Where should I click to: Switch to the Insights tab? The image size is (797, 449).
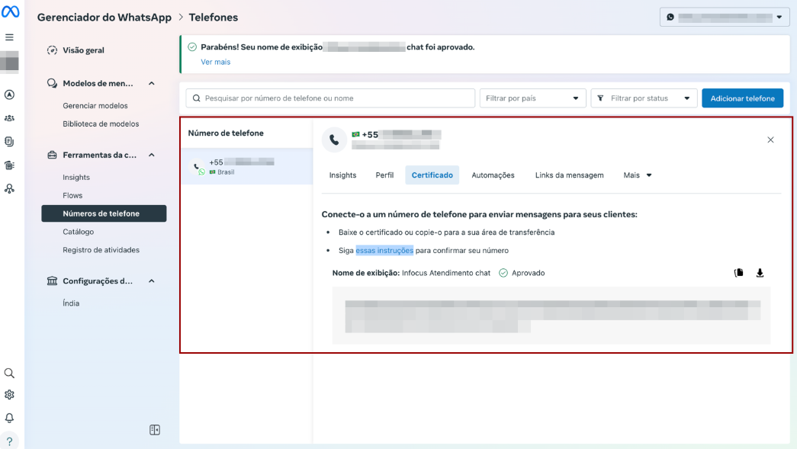click(342, 175)
